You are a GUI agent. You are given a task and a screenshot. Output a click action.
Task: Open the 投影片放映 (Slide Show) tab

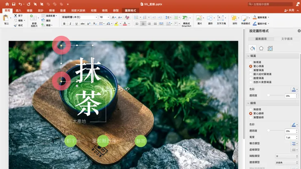pos(78,11)
